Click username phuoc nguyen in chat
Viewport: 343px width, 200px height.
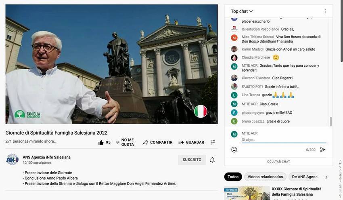pos(253,113)
